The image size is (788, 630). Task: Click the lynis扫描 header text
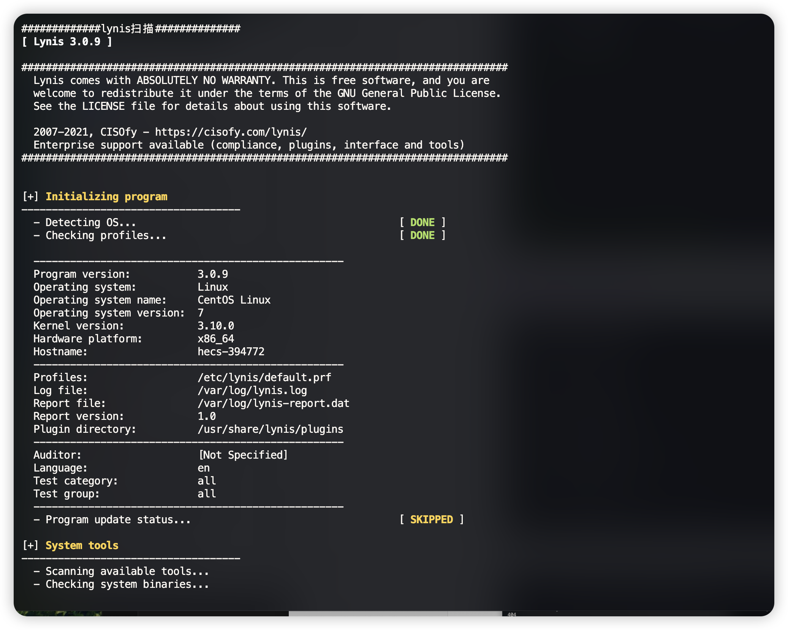click(x=127, y=28)
